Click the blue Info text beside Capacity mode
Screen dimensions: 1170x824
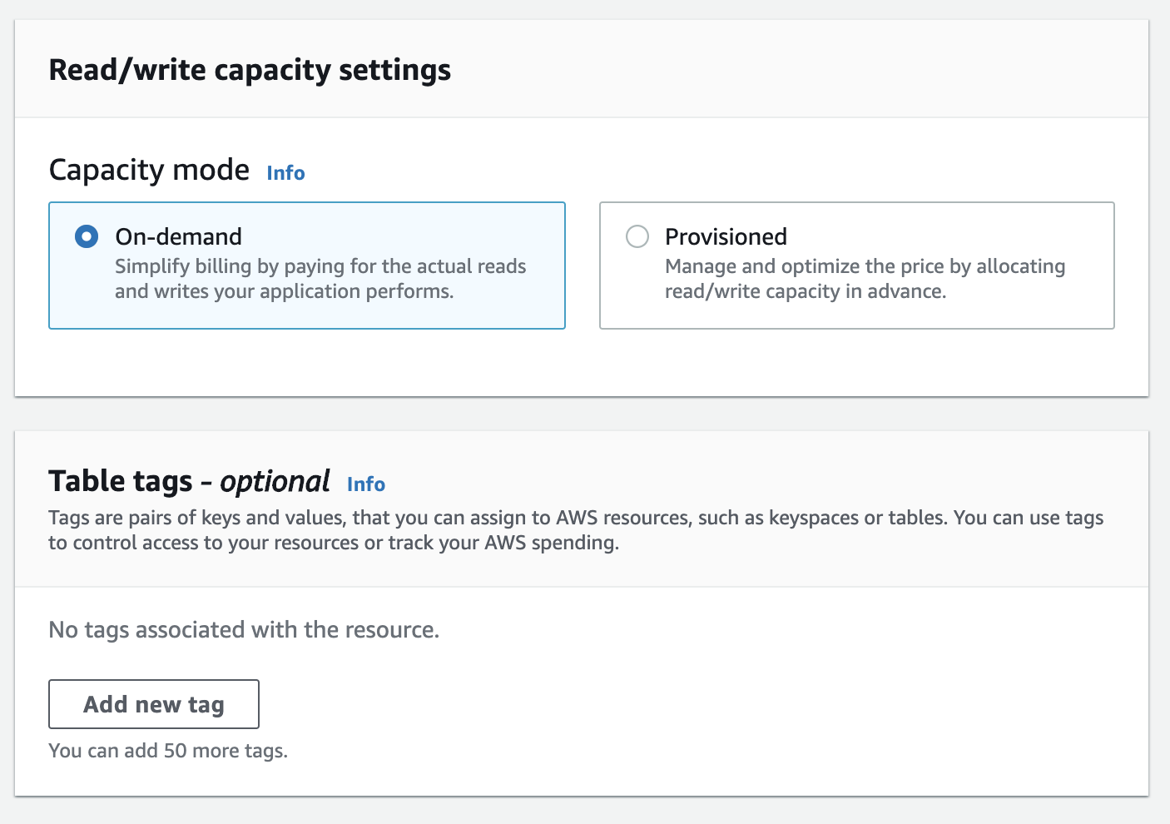(x=285, y=173)
